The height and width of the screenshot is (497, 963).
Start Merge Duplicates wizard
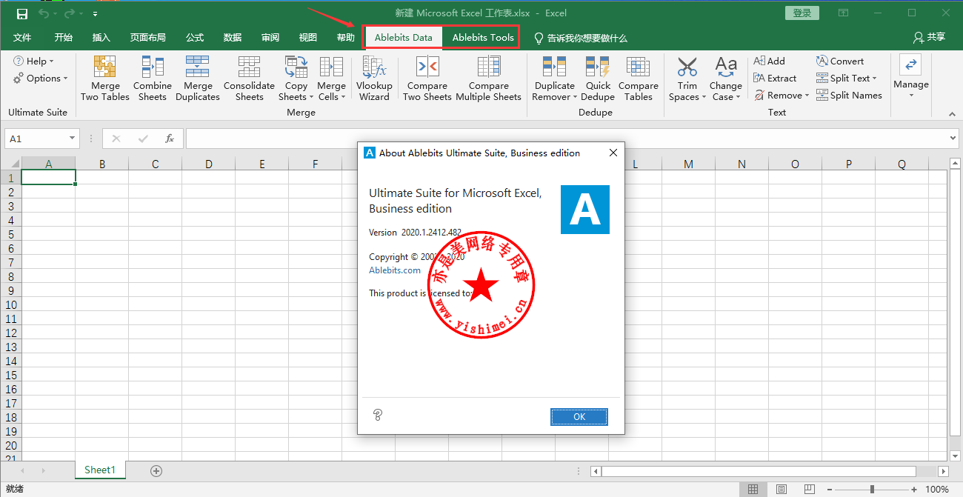tap(198, 79)
